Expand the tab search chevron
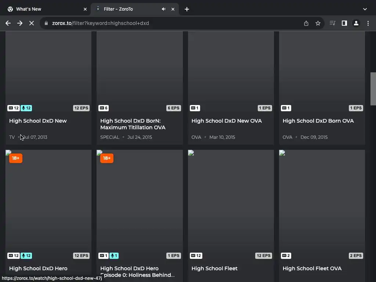The image size is (376, 282). [x=365, y=9]
